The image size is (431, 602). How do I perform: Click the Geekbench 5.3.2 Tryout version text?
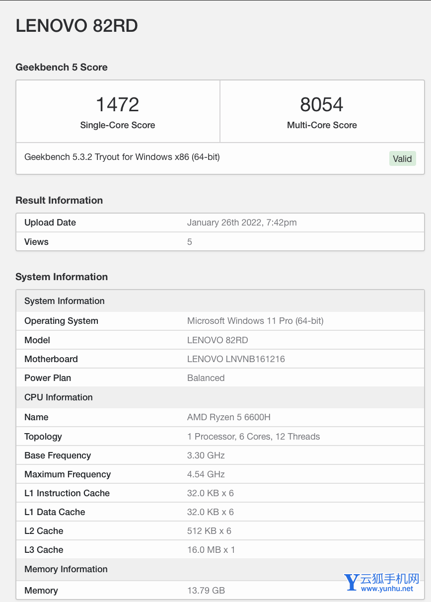click(122, 157)
